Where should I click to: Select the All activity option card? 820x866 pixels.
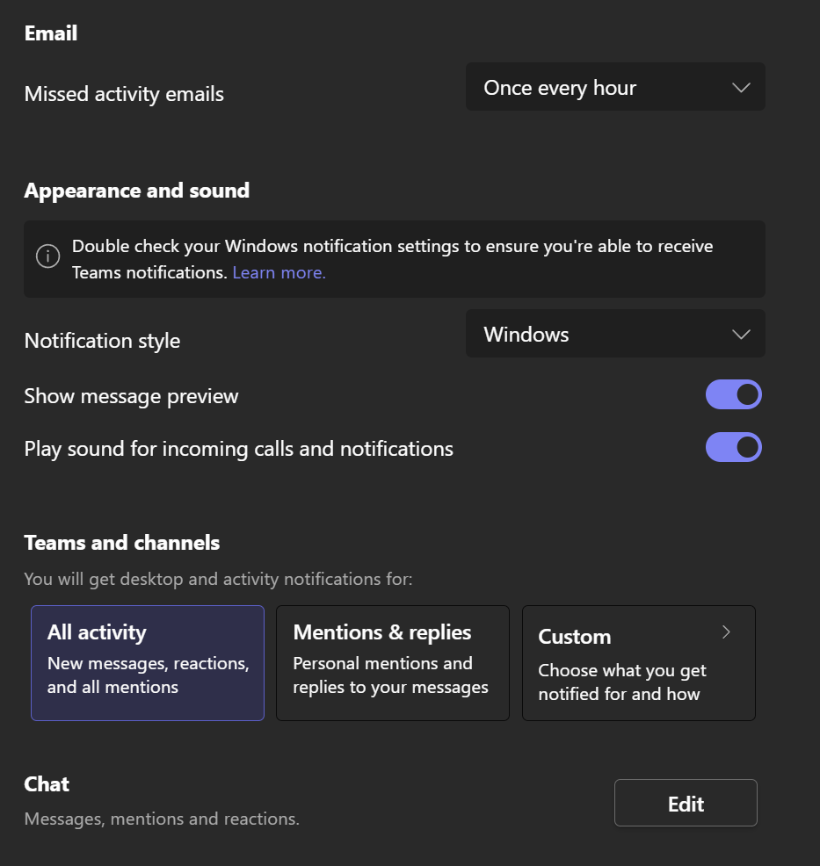pyautogui.click(x=148, y=663)
